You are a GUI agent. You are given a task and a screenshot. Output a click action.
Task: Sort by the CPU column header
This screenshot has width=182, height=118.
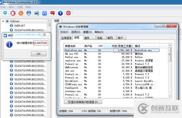[101, 46]
